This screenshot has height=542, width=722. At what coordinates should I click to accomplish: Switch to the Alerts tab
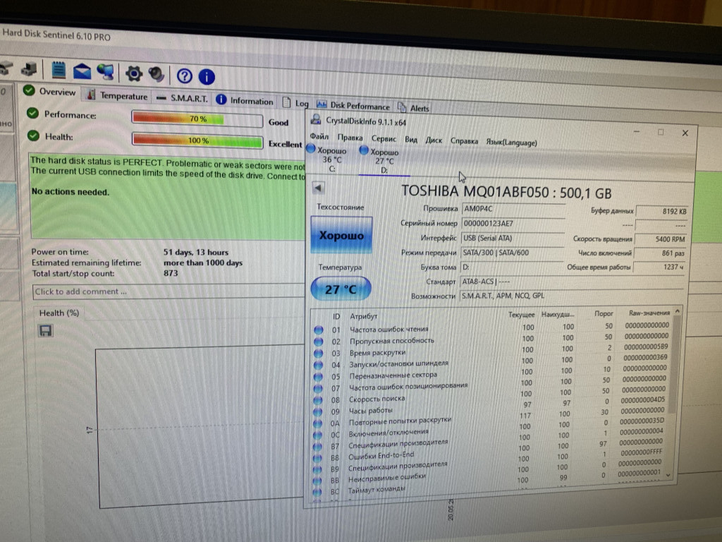pos(414,108)
